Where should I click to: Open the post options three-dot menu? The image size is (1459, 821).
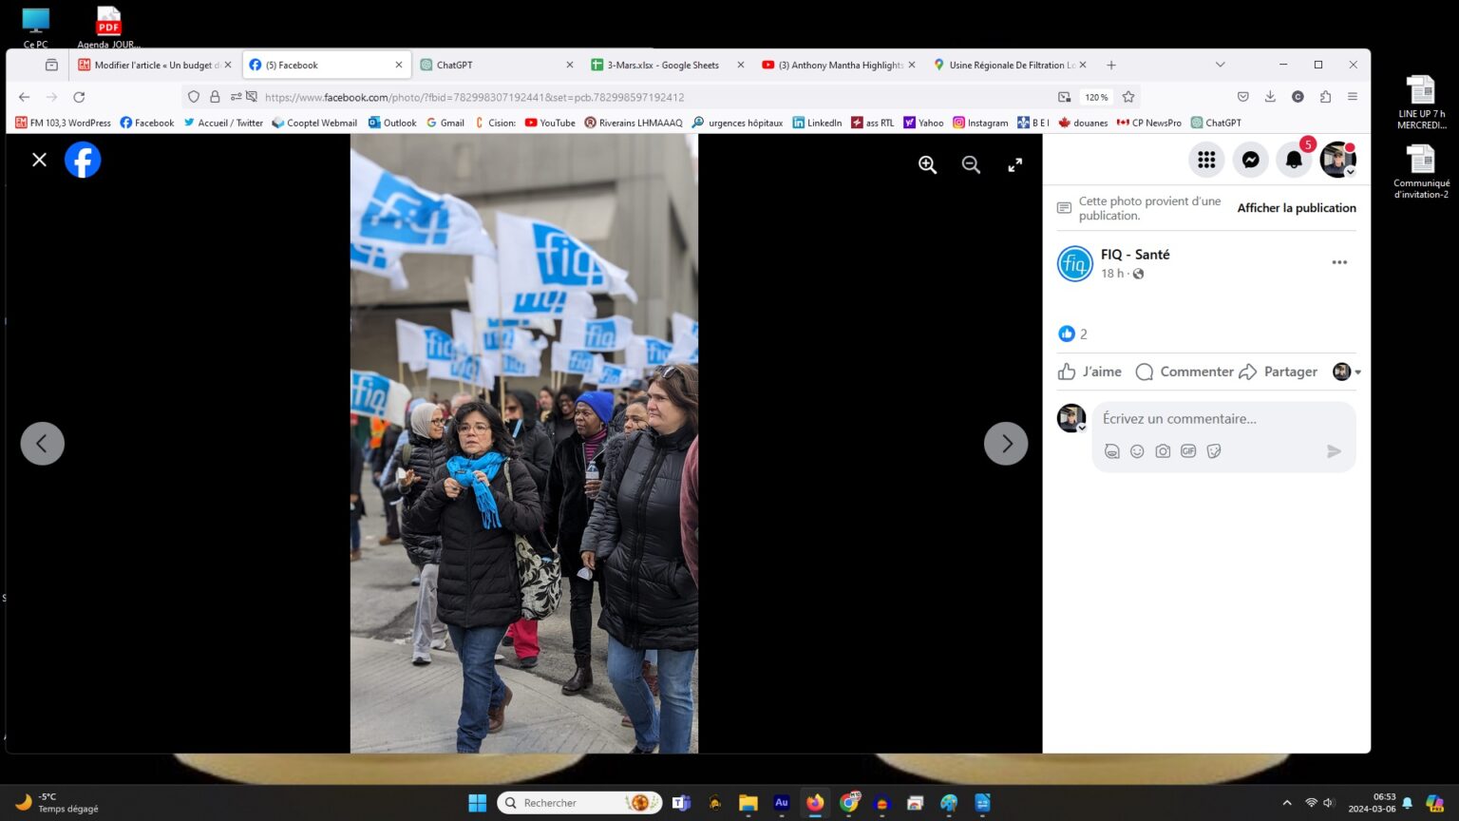(1339, 262)
